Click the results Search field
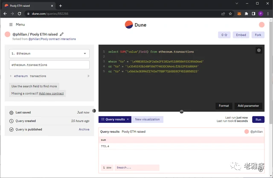This screenshot has width=273, height=178. click(137, 168)
